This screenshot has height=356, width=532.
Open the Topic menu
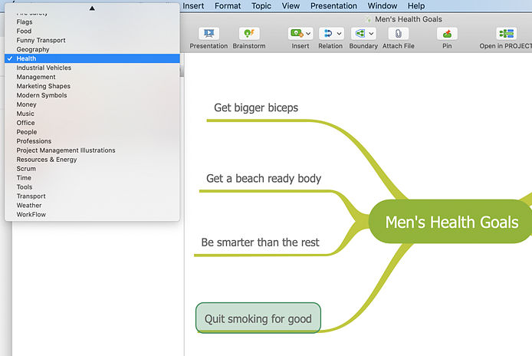261,6
